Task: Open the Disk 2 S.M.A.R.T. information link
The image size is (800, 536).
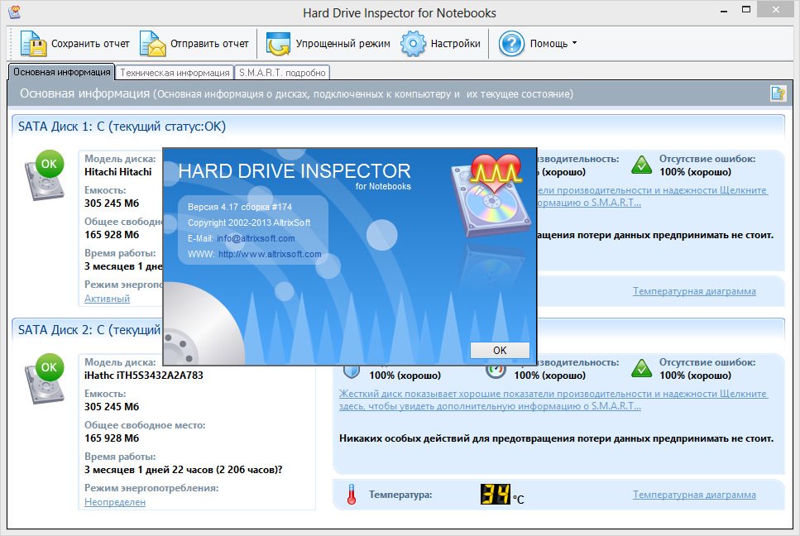Action: [553, 400]
